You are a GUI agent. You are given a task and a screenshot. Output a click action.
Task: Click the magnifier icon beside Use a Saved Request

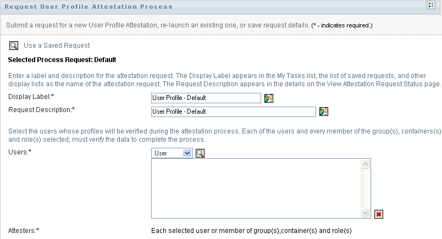pyautogui.click(x=14, y=46)
